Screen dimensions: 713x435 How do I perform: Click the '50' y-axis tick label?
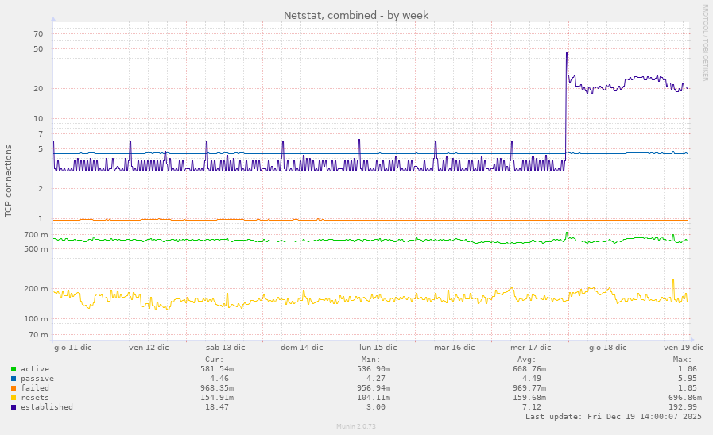tap(39, 49)
